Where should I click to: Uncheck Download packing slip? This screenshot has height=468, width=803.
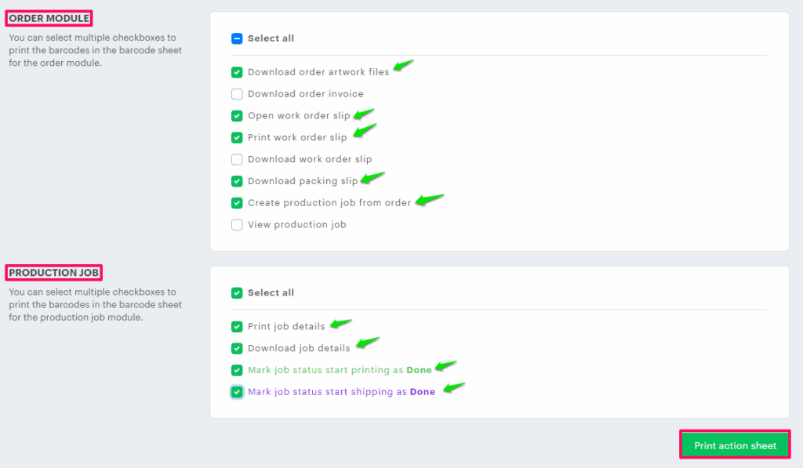[x=237, y=181]
